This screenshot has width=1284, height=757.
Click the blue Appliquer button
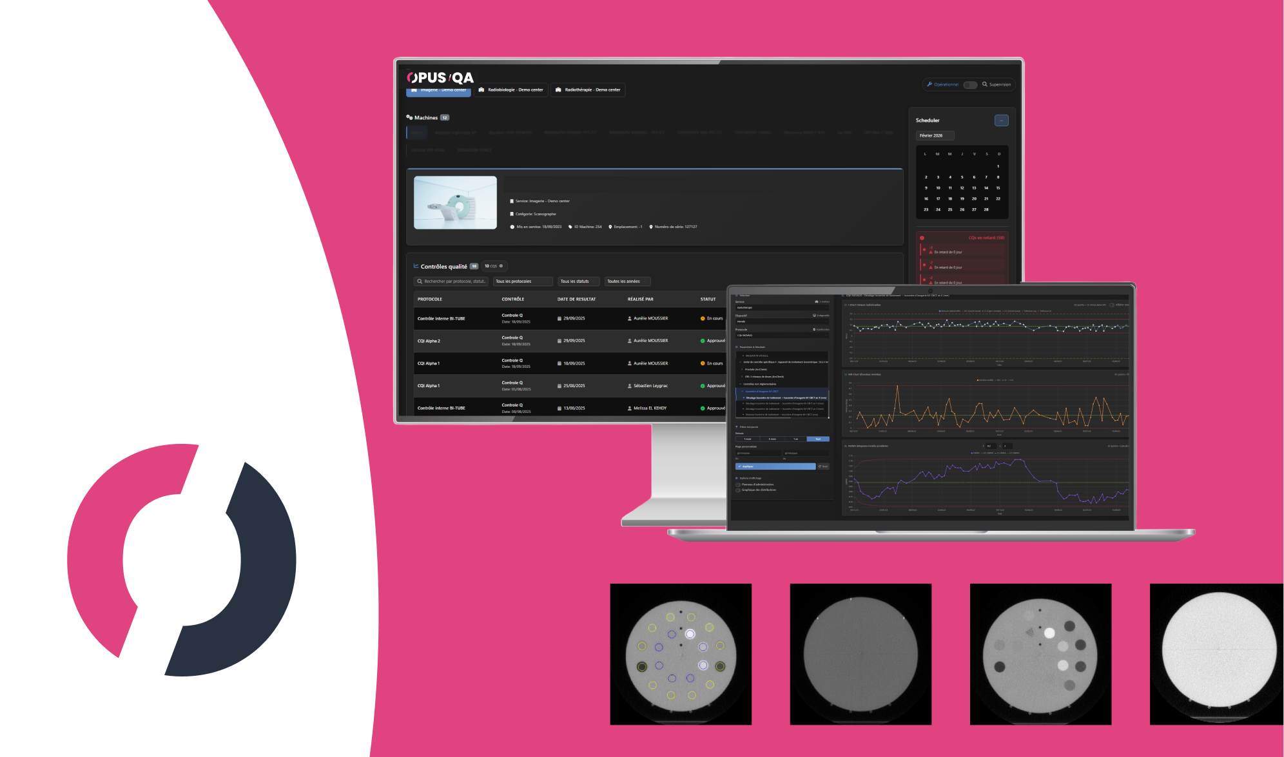pyautogui.click(x=775, y=466)
